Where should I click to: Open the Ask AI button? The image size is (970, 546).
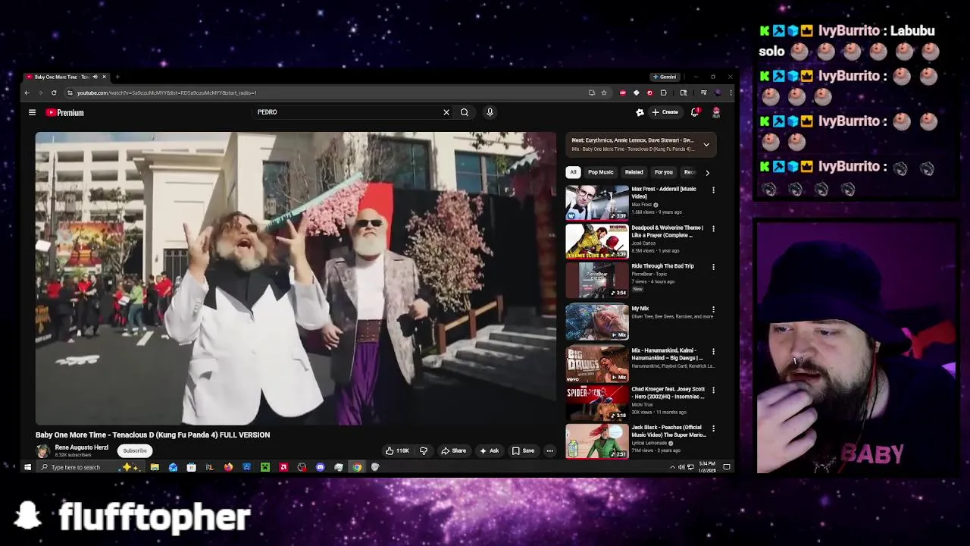489,450
